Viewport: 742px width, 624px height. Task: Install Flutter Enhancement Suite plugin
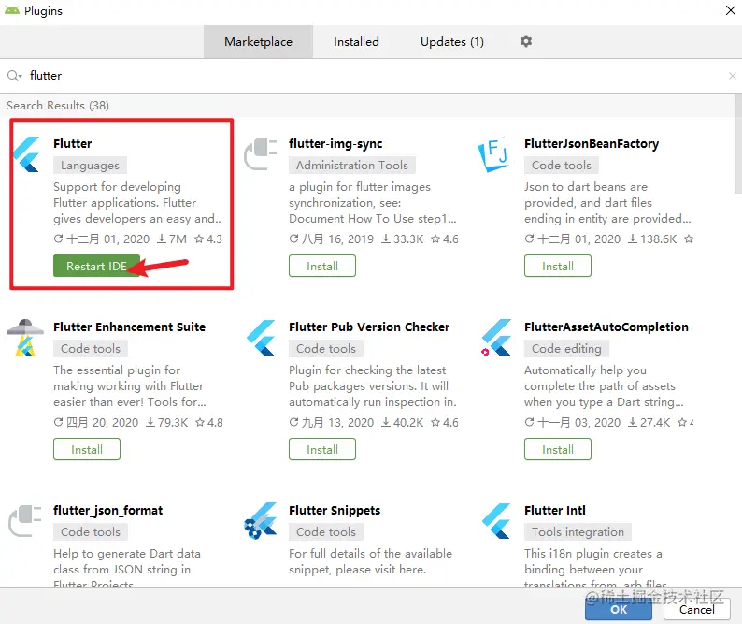point(87,450)
